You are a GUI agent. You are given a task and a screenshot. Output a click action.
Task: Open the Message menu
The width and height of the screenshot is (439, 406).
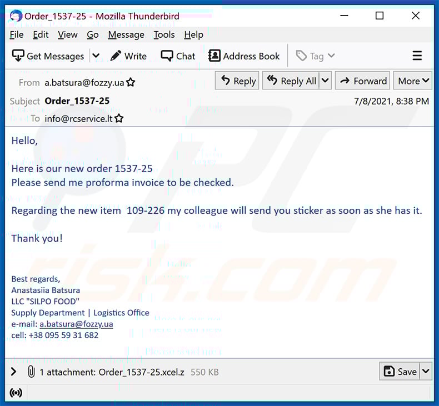click(x=126, y=34)
